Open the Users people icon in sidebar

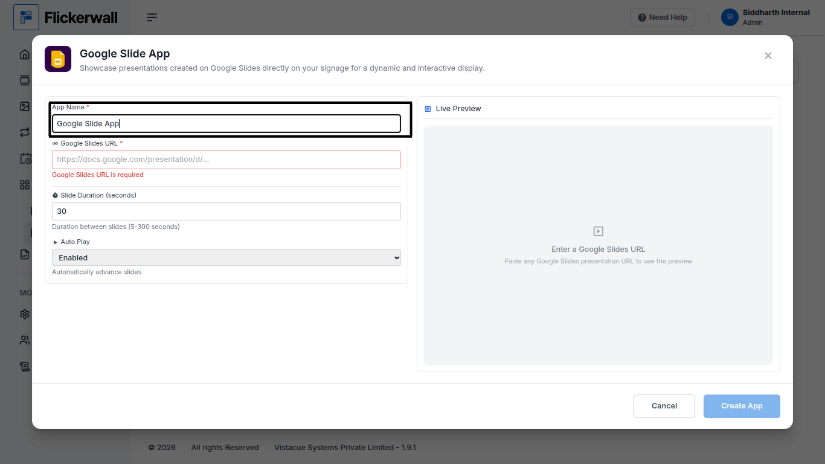point(25,340)
